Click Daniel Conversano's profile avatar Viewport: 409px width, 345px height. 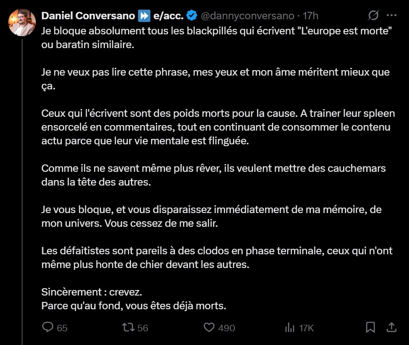click(x=22, y=22)
